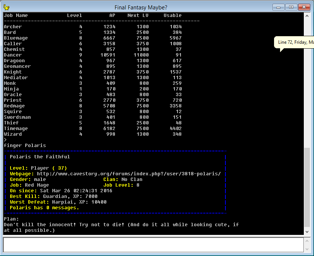Select the "Chemist" job name

pos(14,49)
